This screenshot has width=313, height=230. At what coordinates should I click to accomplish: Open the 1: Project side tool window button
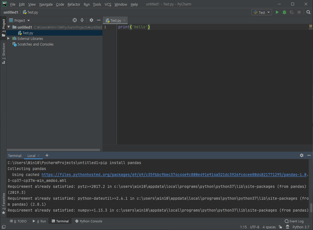tap(4, 28)
